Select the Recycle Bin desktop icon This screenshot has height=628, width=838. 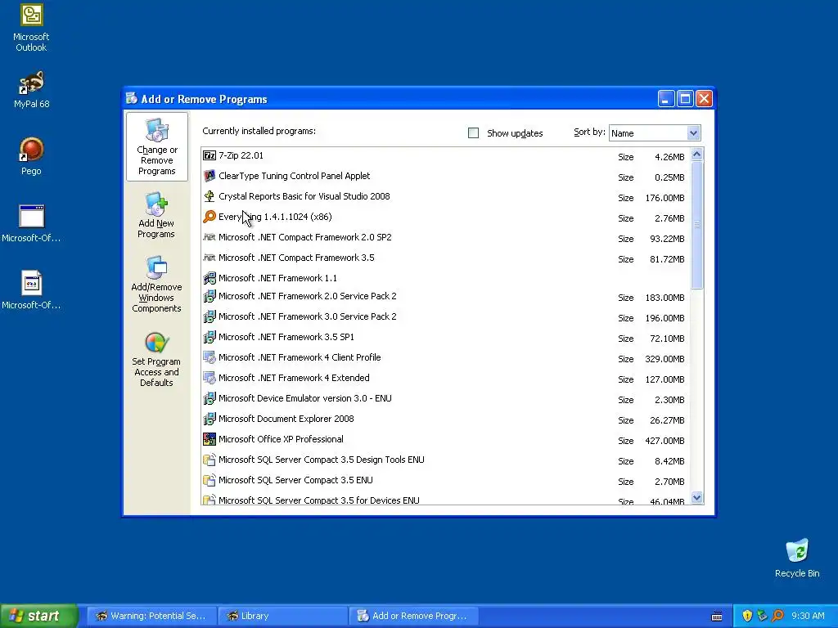797,558
